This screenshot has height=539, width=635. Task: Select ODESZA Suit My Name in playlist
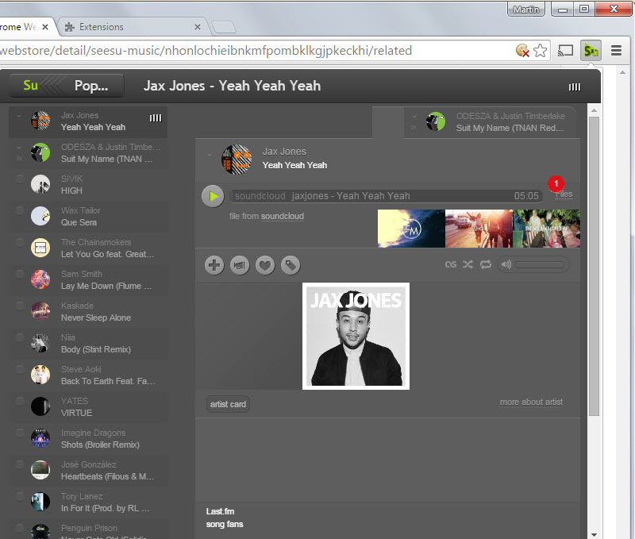(x=88, y=153)
